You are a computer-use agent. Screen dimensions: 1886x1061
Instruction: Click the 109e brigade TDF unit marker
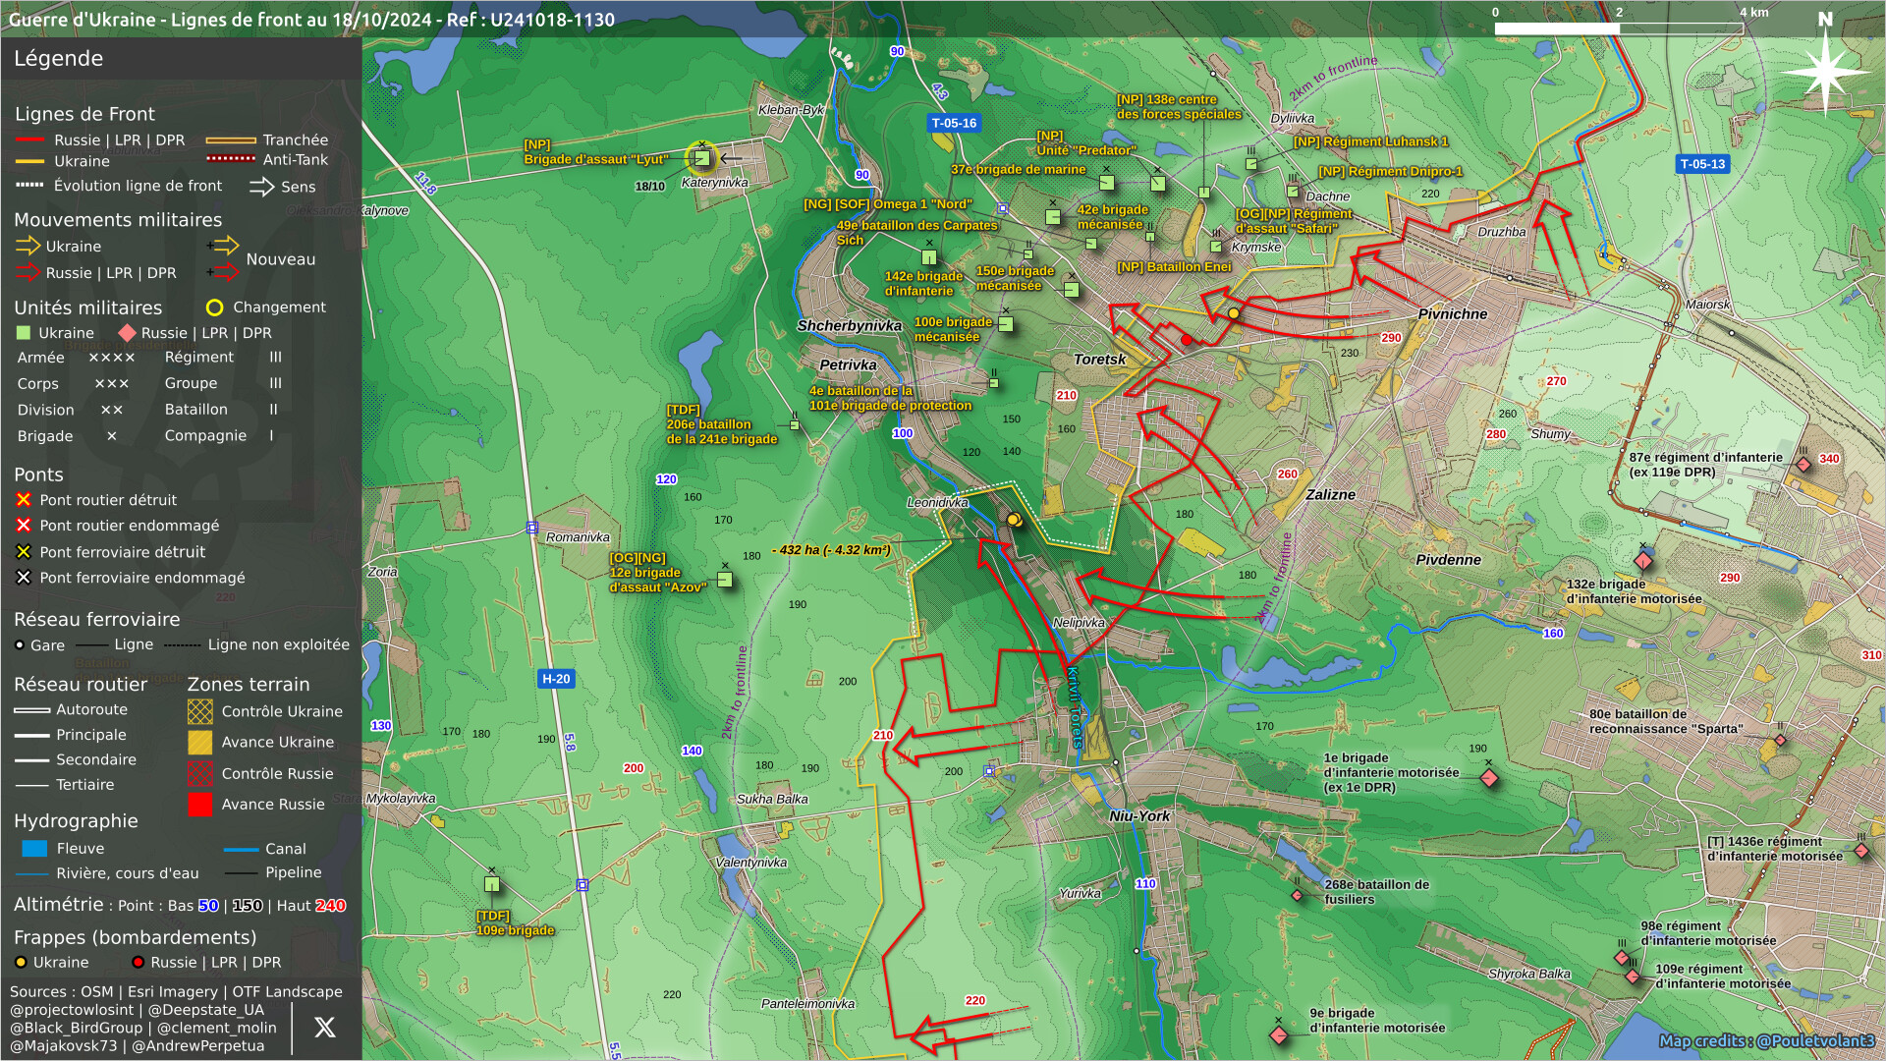click(x=492, y=884)
